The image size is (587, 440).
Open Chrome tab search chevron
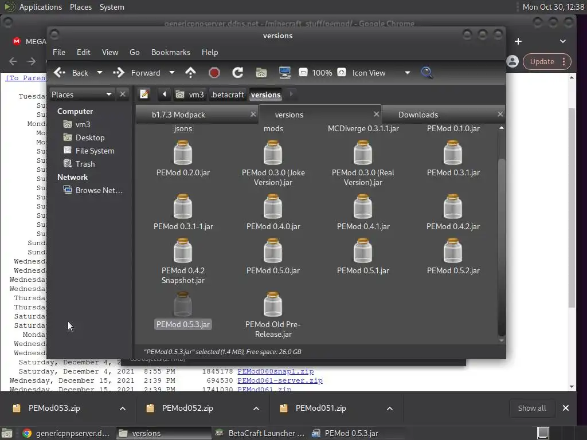[563, 41]
